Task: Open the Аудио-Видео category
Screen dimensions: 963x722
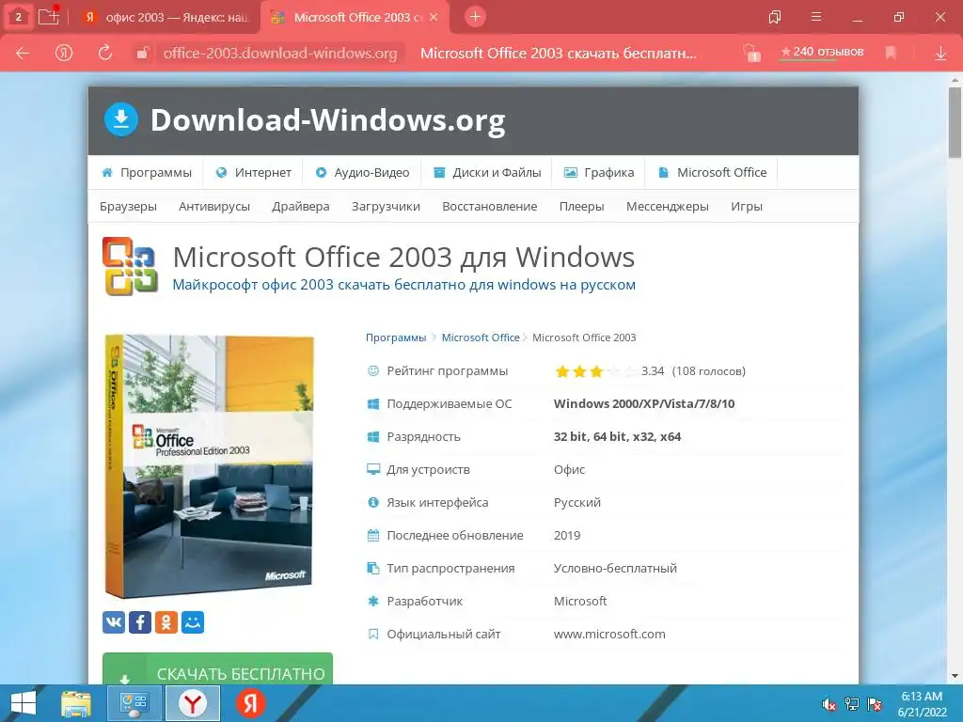Action: 362,173
